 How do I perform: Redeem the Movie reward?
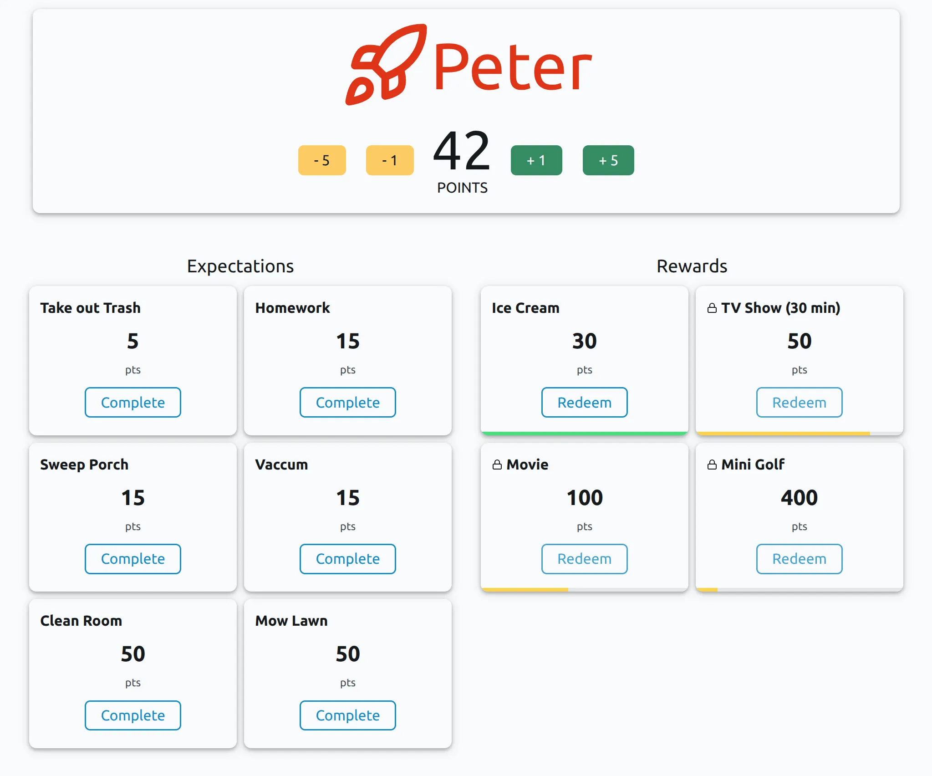584,559
